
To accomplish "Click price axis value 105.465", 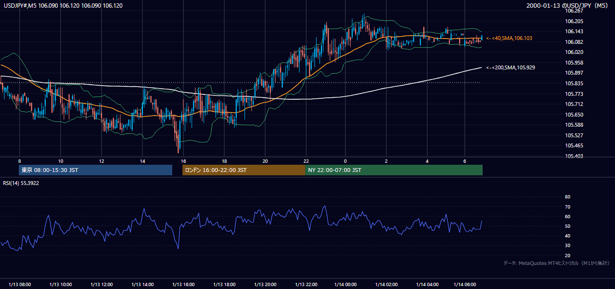I will [x=574, y=145].
